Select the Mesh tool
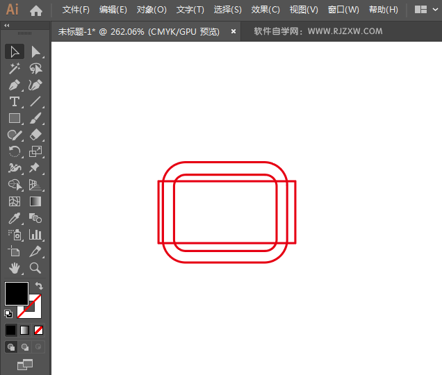The height and width of the screenshot is (375, 442). pos(15,201)
